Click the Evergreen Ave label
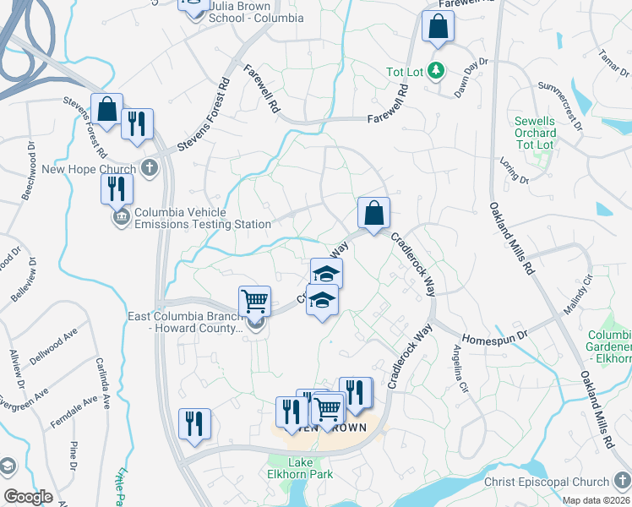Image resolution: width=632 pixels, height=507 pixels. pos(24,401)
